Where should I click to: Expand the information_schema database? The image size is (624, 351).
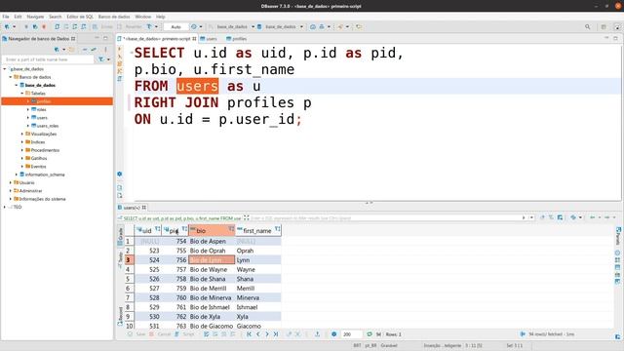(x=17, y=175)
